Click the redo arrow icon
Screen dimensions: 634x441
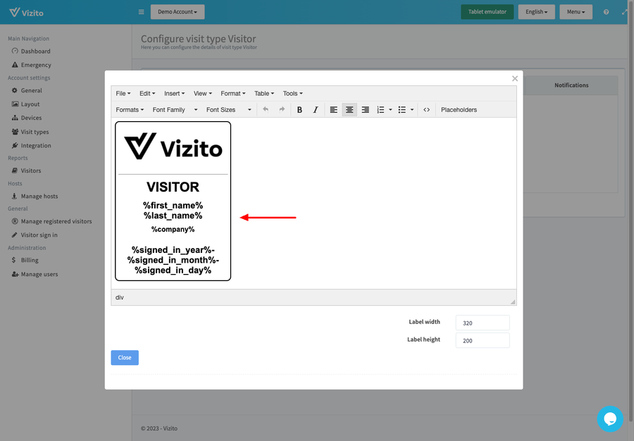tap(282, 110)
